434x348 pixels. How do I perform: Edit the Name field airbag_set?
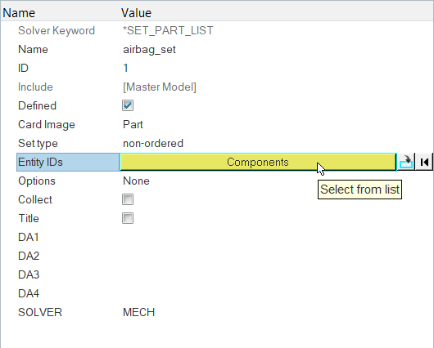[x=150, y=50]
